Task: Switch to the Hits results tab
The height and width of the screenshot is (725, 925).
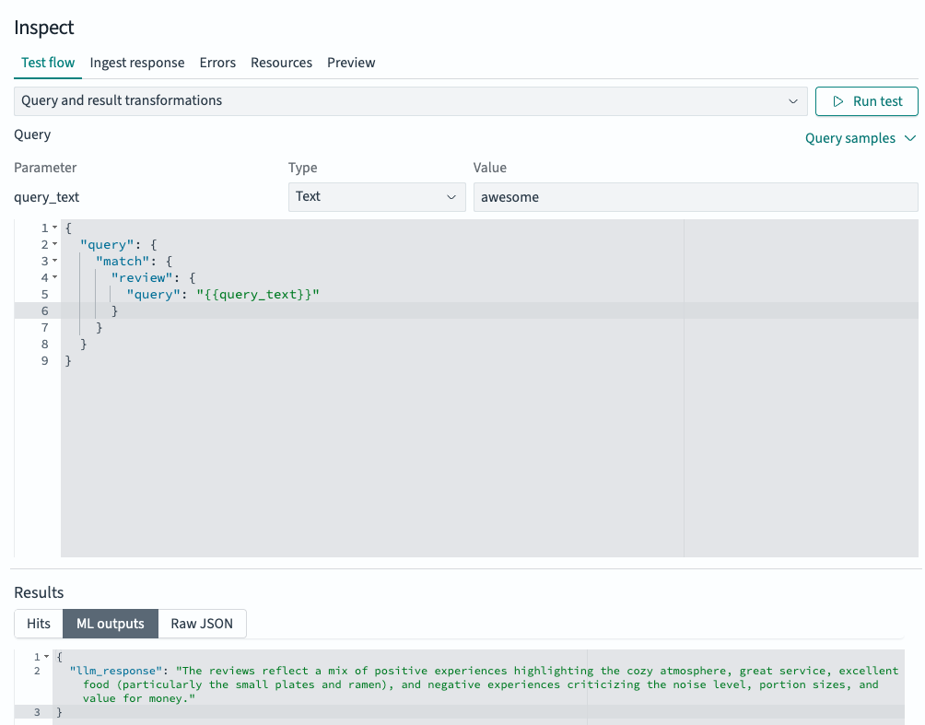Action: (38, 623)
